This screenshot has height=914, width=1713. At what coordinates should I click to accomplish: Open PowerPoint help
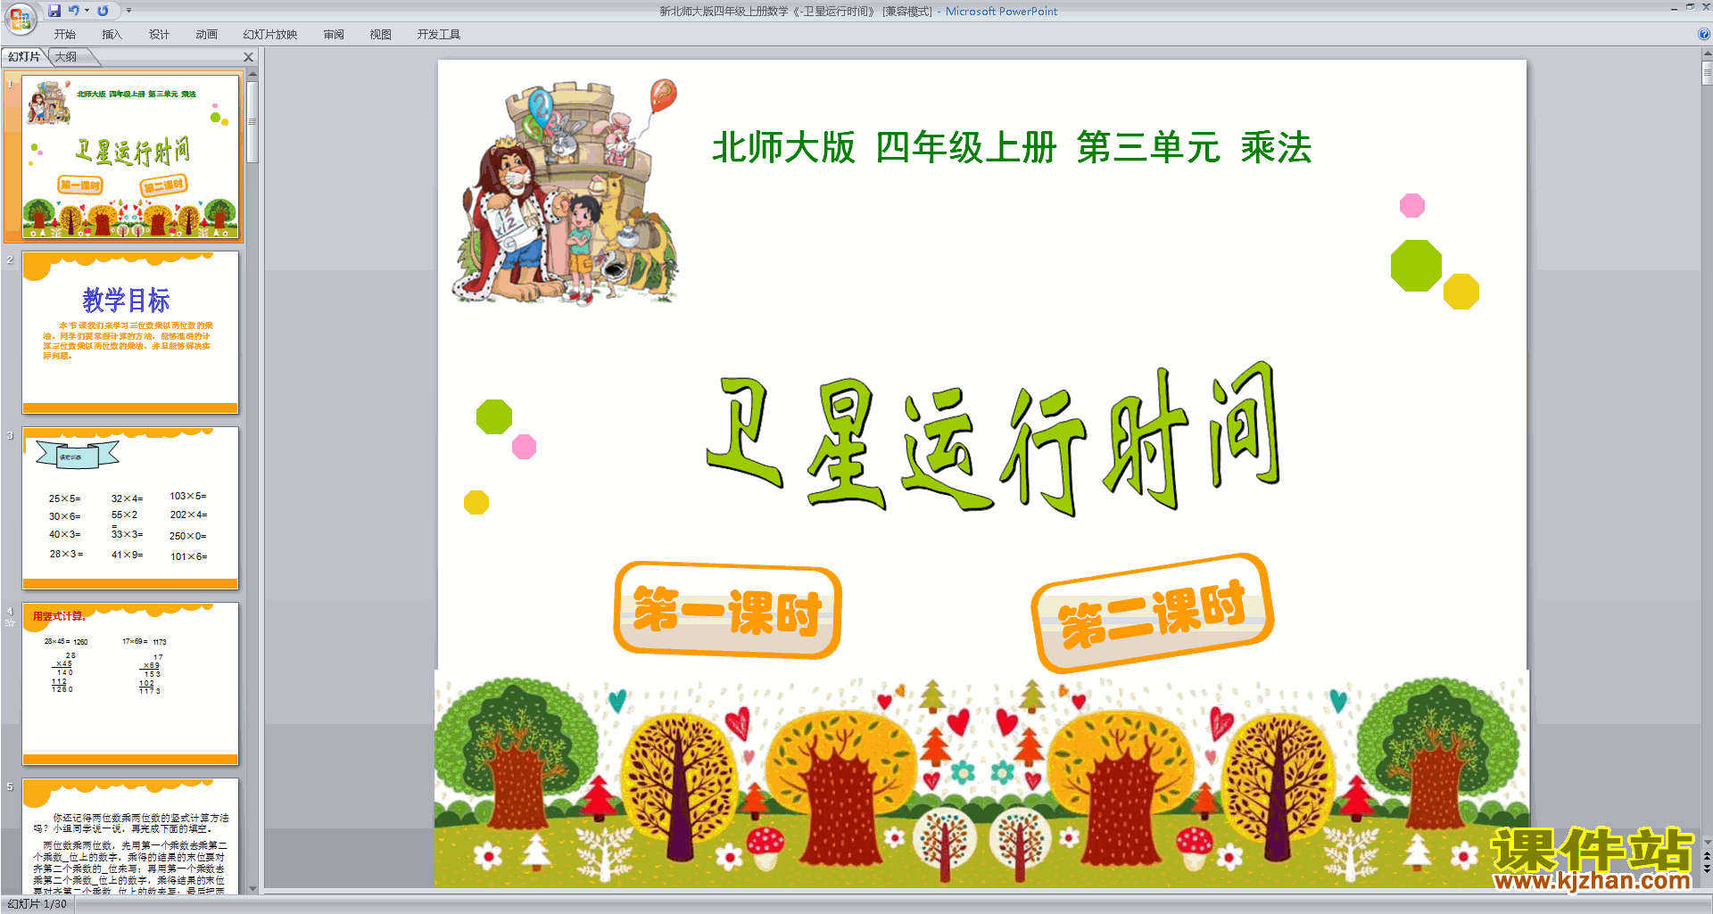pos(1703,34)
